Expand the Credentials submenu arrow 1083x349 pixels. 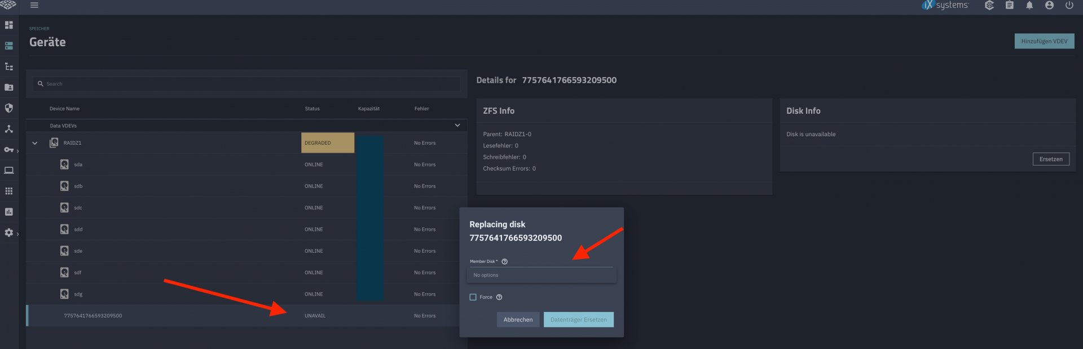point(18,151)
